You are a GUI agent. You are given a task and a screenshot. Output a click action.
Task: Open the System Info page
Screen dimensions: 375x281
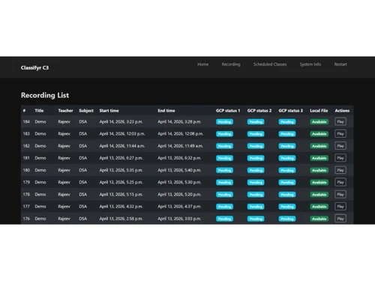pyautogui.click(x=310, y=64)
